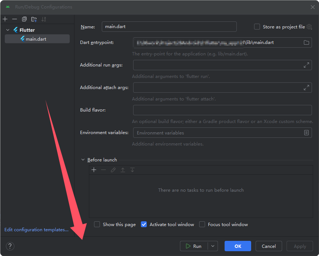Confirm with the OK button
Viewport: 319px width, 256px height.
(237, 246)
